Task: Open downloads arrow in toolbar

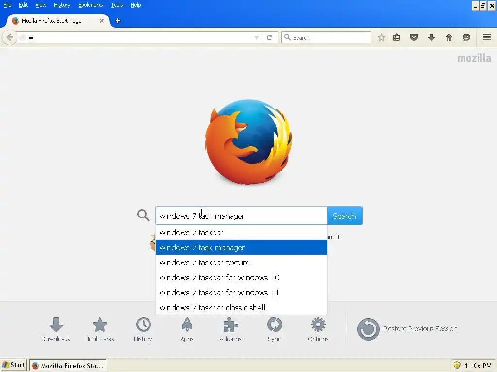Action: [431, 38]
